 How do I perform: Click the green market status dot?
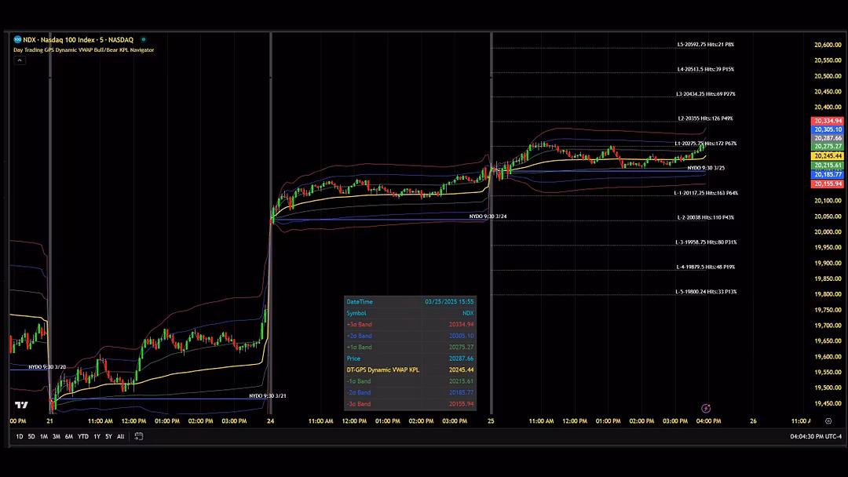point(144,39)
